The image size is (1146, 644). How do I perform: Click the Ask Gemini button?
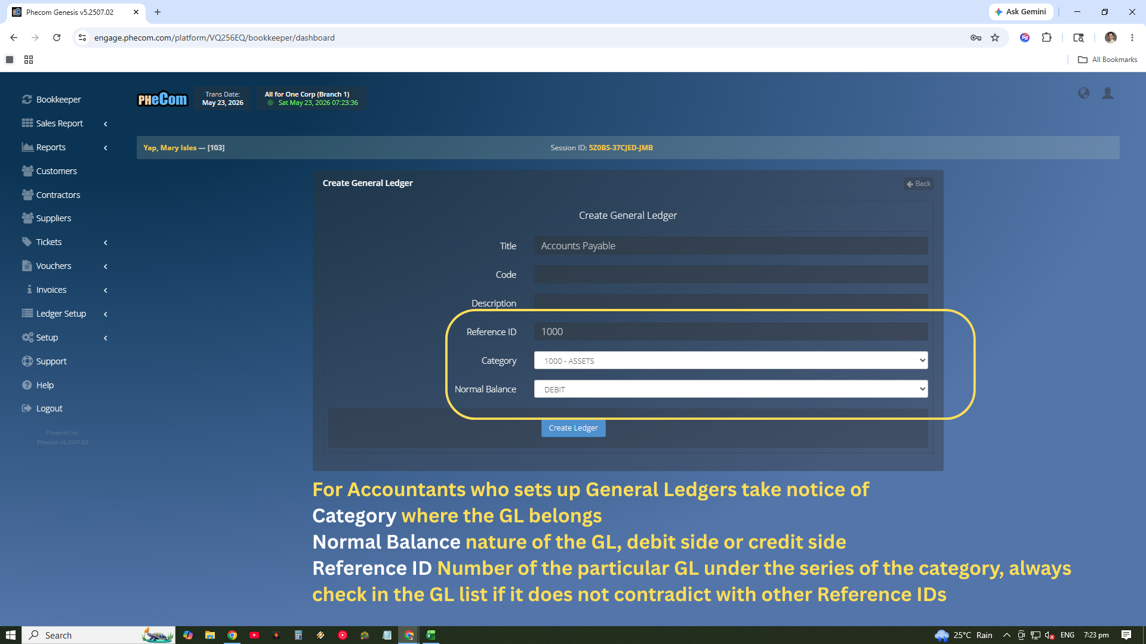(1021, 12)
